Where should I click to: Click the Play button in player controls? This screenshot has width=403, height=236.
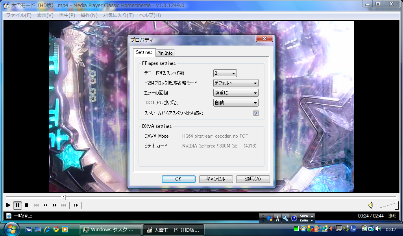pos(8,205)
